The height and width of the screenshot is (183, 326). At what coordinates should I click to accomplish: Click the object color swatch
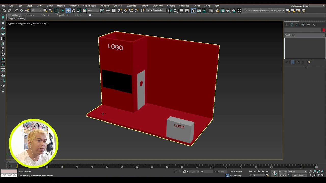324,30
